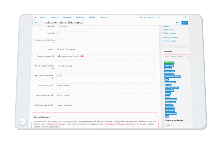This screenshot has width=222, height=141.
Task: Open the Marketing menu
Action: 81,17
